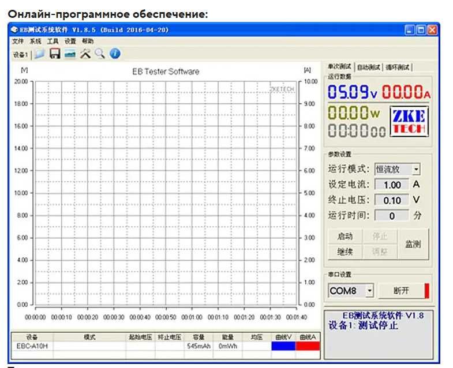Click the 监测 monitor button

tap(413, 244)
